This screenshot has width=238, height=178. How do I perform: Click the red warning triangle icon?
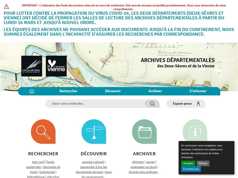[6, 7]
